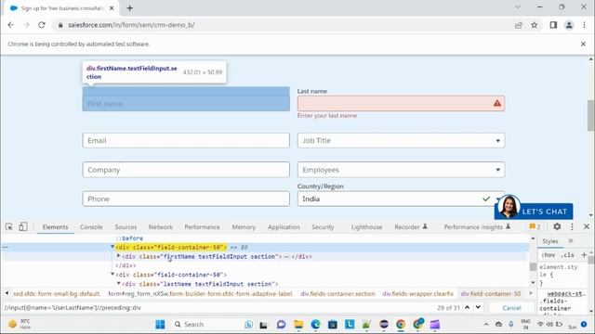Close the DevTools panel
Viewport: 595px width, 334px height.
click(587, 226)
